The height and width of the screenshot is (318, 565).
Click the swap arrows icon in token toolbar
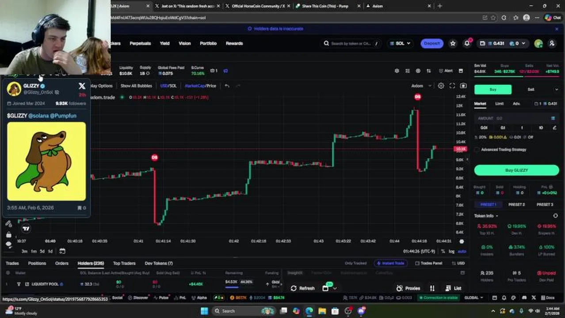(428, 71)
